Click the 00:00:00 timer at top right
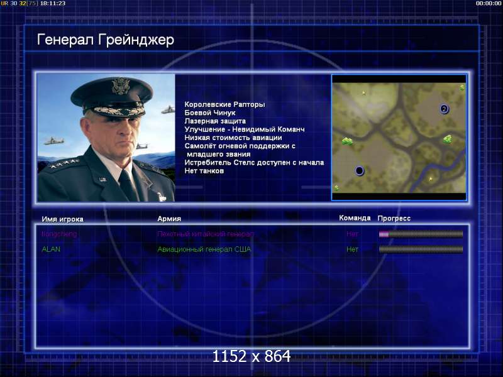The height and width of the screenshot is (377, 503). tap(489, 3)
